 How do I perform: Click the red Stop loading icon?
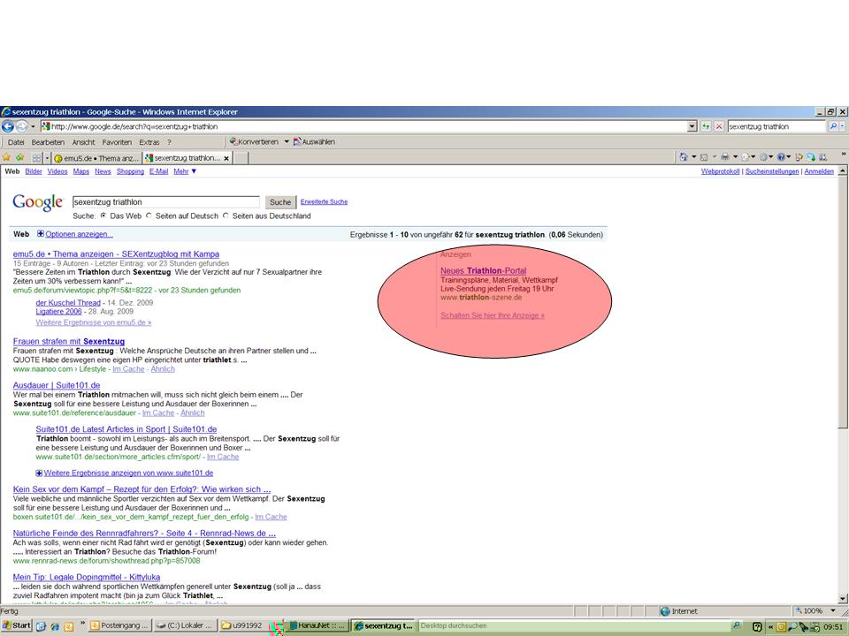[719, 126]
